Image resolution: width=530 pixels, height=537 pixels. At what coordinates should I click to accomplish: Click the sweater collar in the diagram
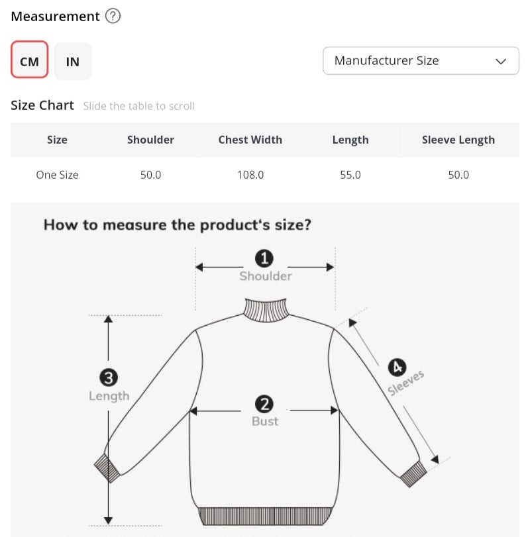[266, 310]
